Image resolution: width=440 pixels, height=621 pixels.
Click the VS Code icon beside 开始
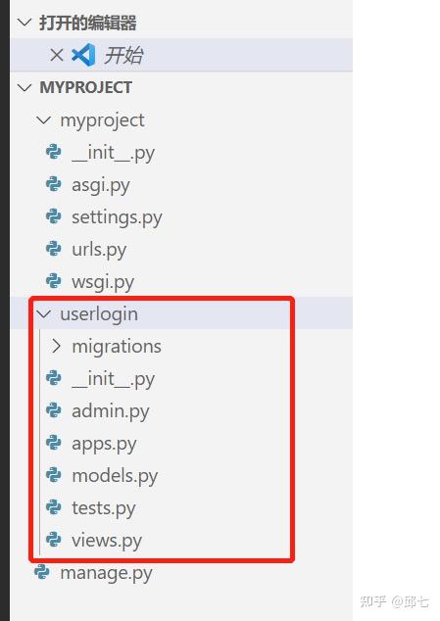point(83,55)
